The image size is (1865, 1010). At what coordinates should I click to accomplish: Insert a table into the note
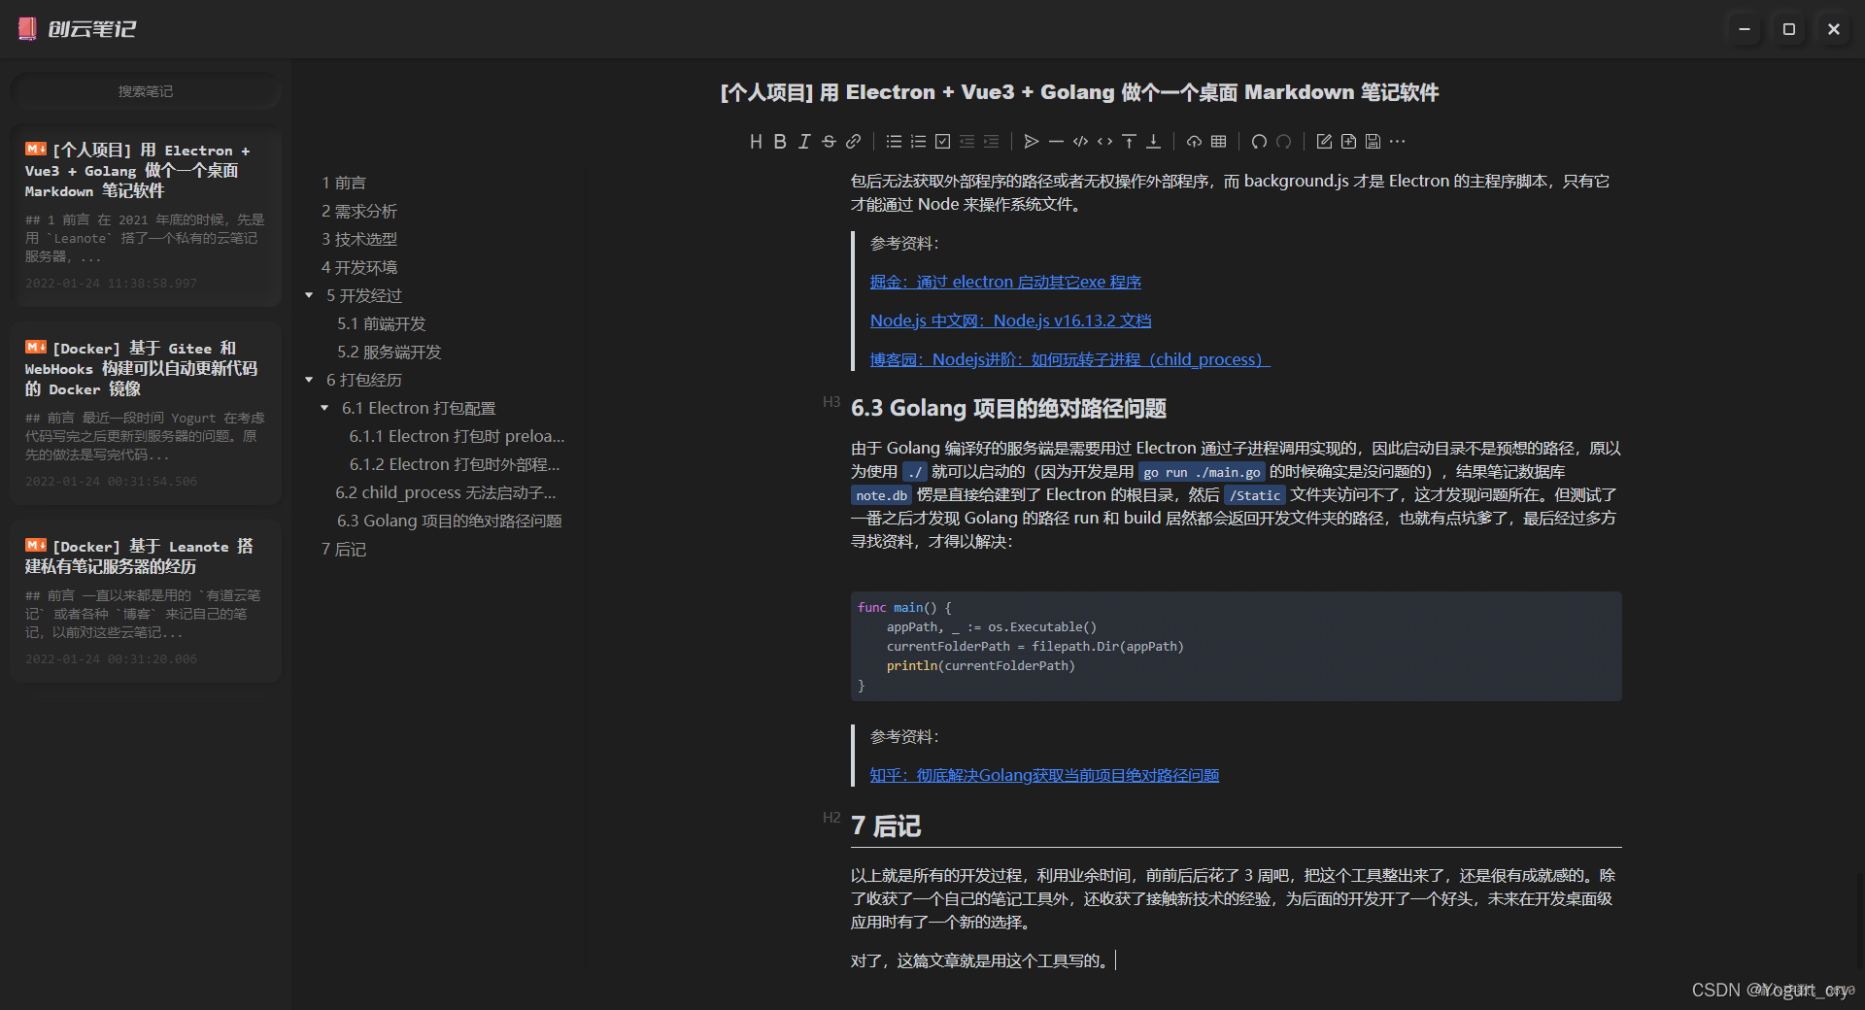(1218, 141)
